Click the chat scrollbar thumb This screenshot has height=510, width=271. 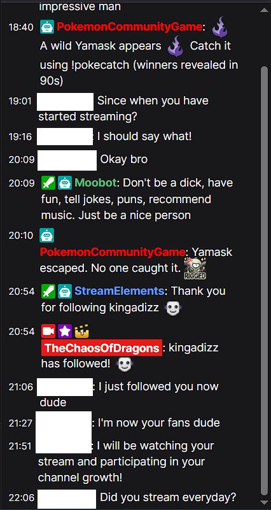point(265,280)
